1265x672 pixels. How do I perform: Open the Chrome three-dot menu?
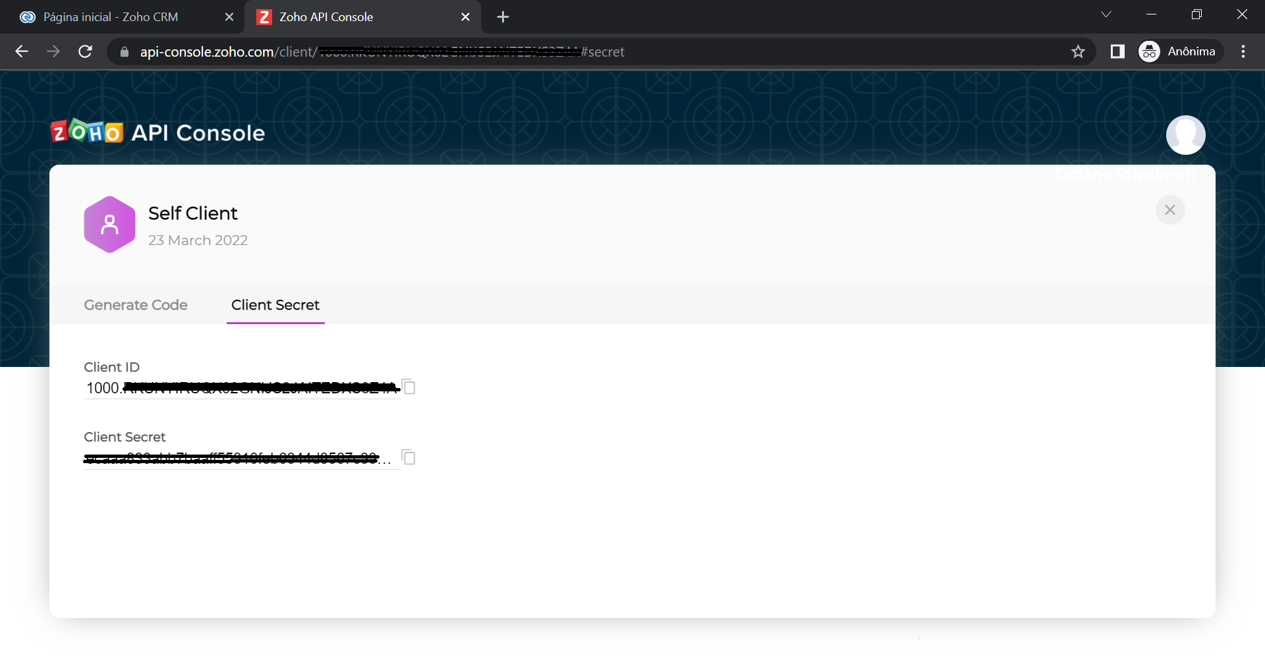(1243, 51)
